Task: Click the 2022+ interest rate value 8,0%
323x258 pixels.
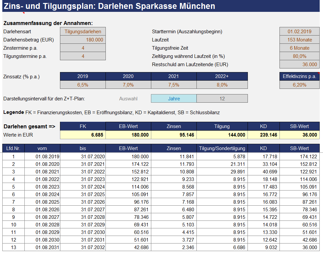Action: click(x=222, y=85)
